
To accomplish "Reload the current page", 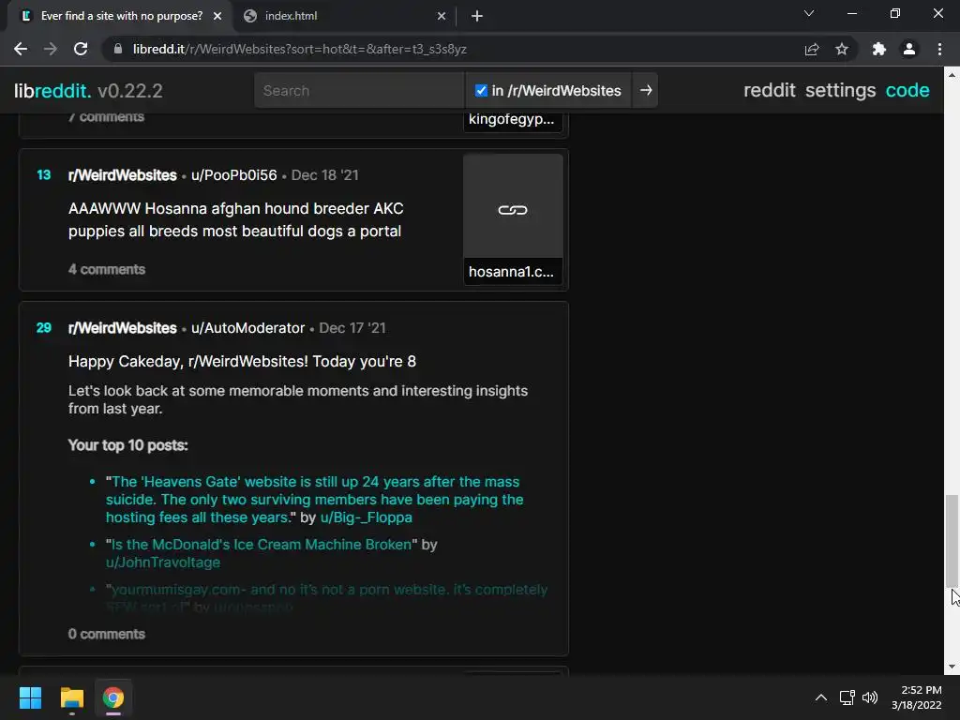I will 81,49.
